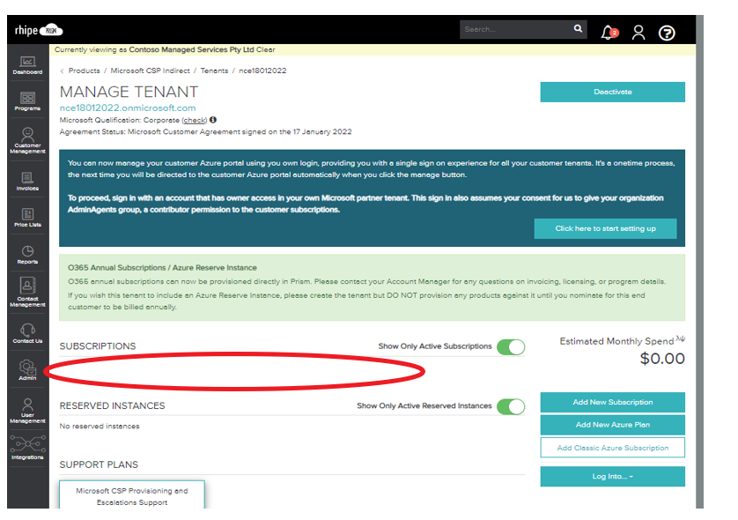This screenshot has height=520, width=738.
Task: Toggle Show Only Active Reserved Instances switch
Action: (511, 406)
